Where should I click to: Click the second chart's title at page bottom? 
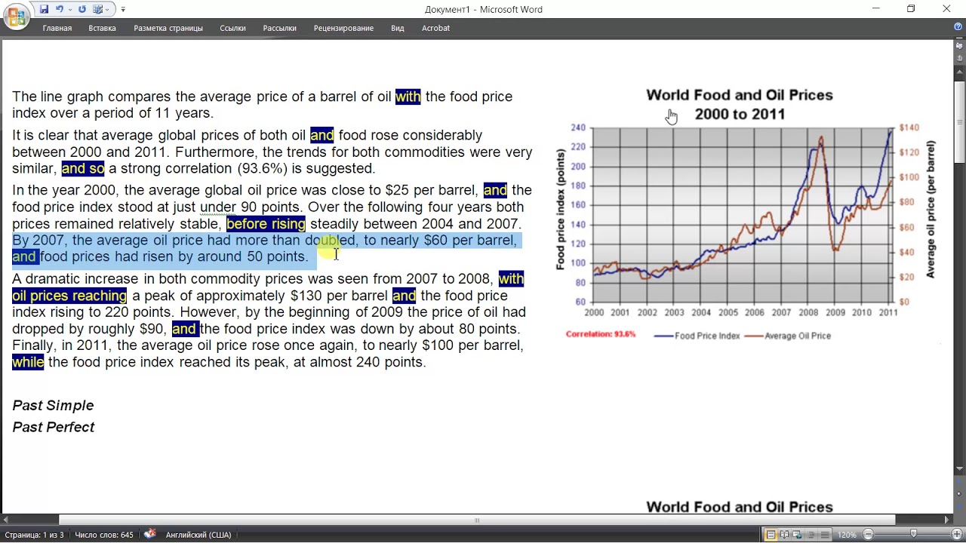coord(740,508)
